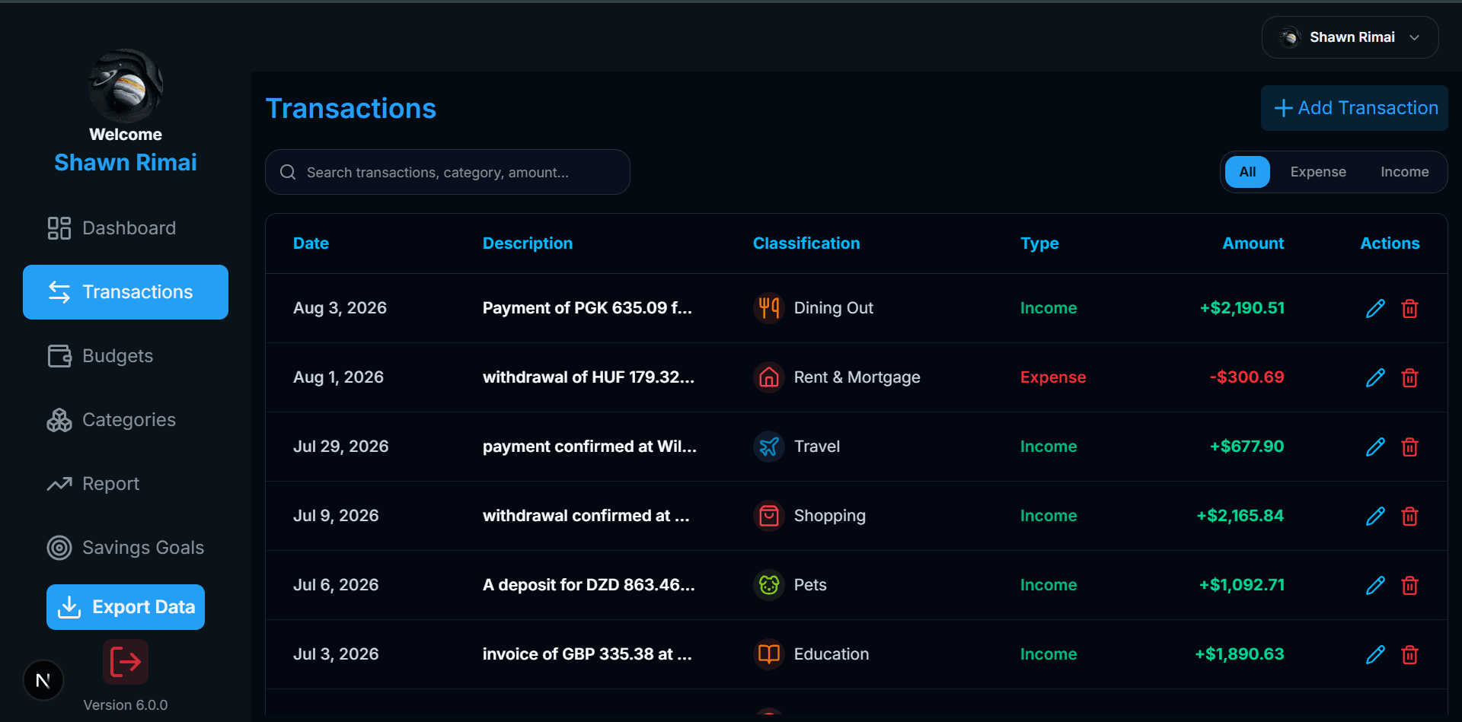The image size is (1462, 722).
Task: Edit the Education transaction
Action: (x=1375, y=654)
